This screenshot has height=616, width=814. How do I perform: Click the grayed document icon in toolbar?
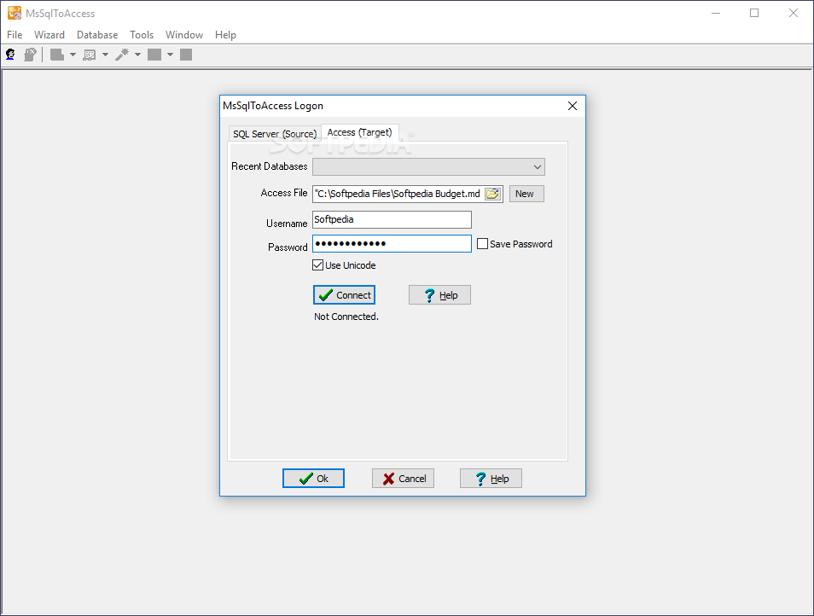point(57,55)
